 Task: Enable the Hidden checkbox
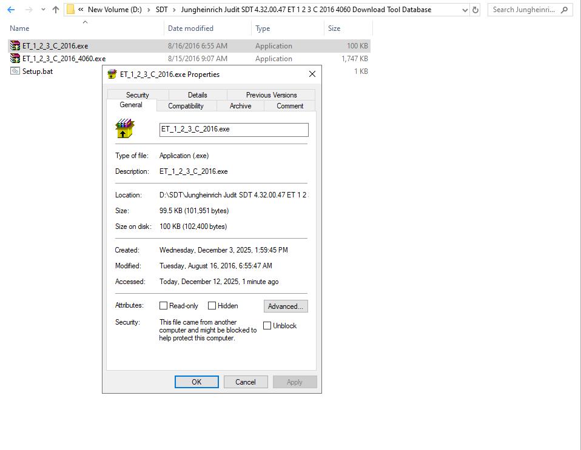point(212,306)
